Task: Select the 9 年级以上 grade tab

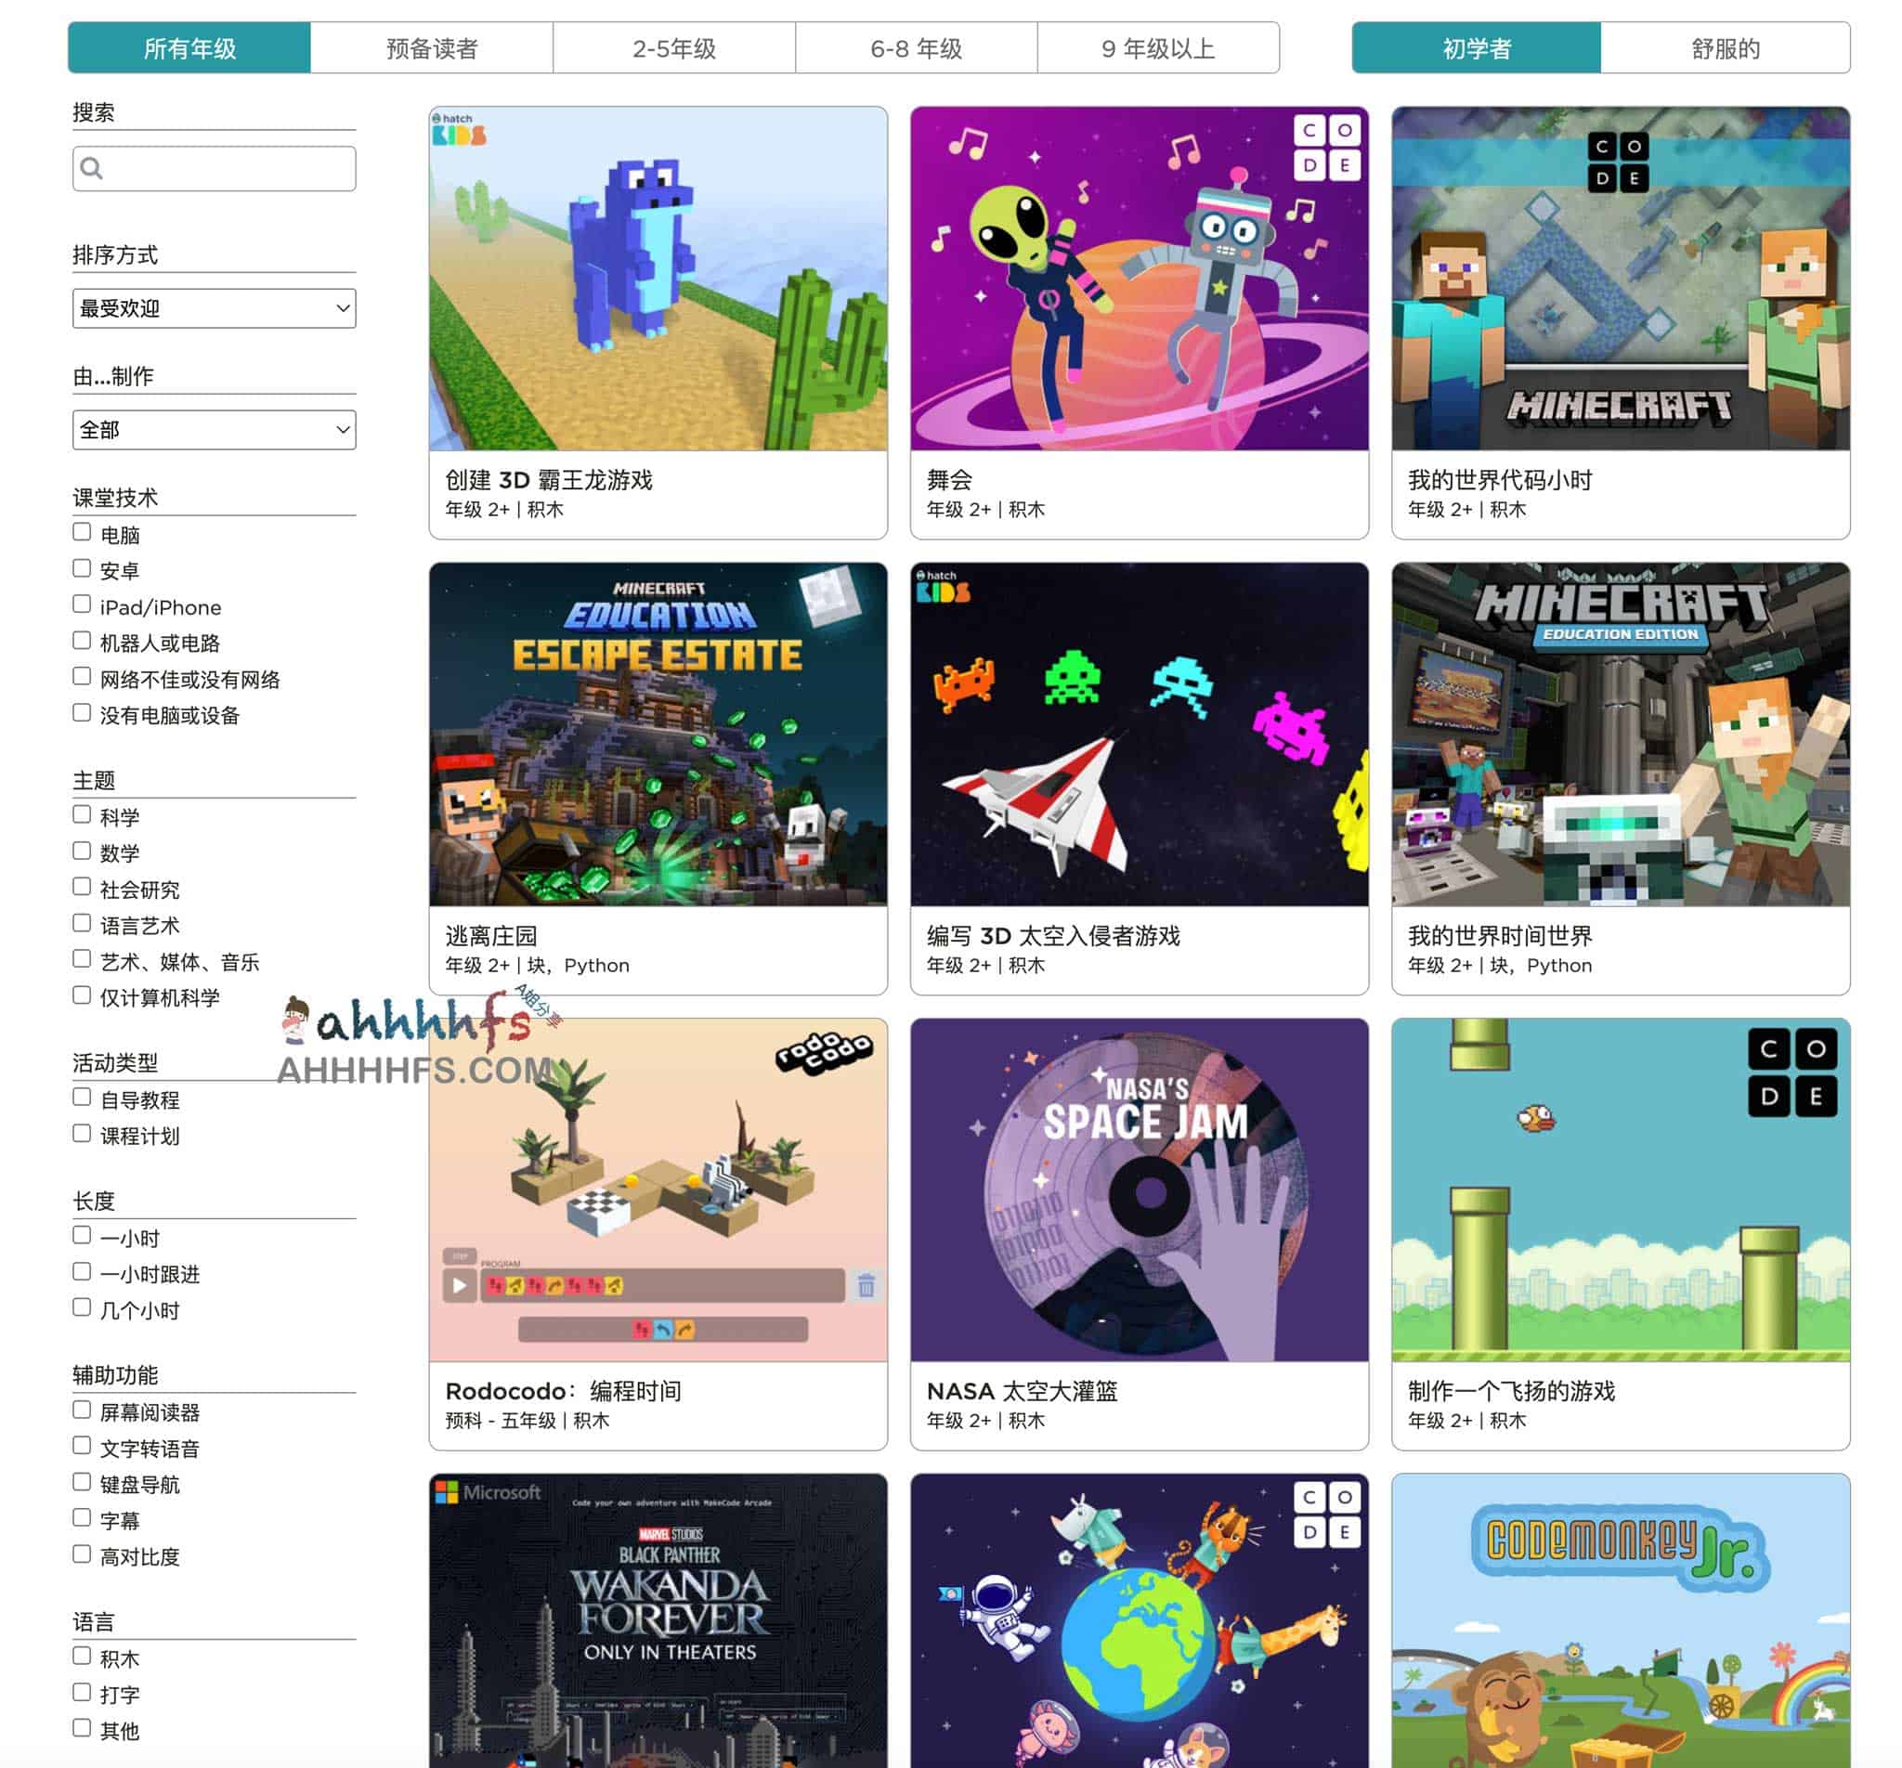Action: pyautogui.click(x=1159, y=48)
